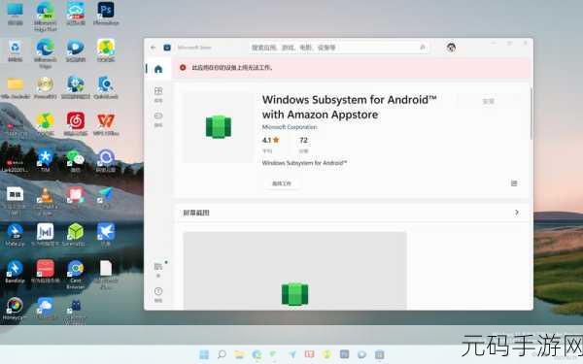Click the Store page vertical scrollbar
Viewport: 583px width, 364px height.
coord(532,115)
